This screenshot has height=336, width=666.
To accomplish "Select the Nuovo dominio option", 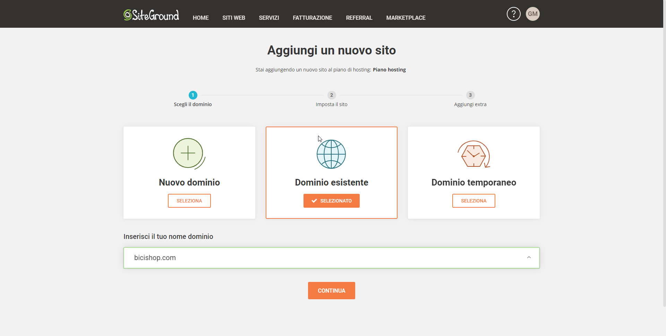I will (x=189, y=201).
